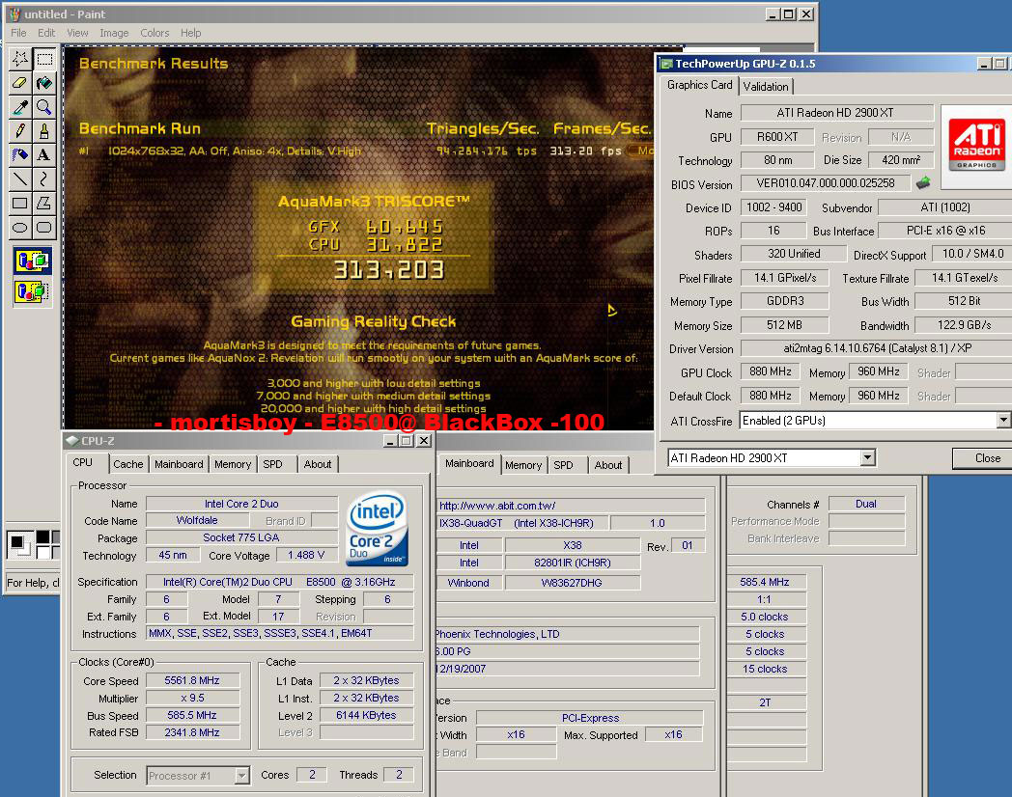
Task: Select the Magnifier tool in Paint
Action: pyautogui.click(x=44, y=106)
